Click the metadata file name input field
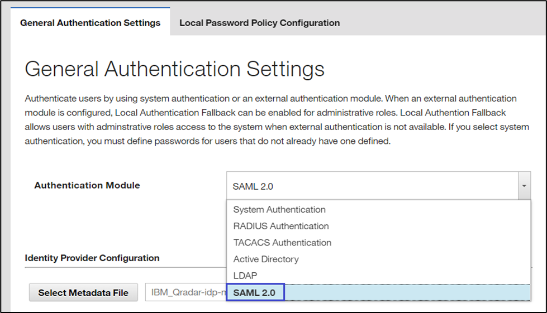Image resolution: width=547 pixels, height=313 pixels. click(x=184, y=292)
